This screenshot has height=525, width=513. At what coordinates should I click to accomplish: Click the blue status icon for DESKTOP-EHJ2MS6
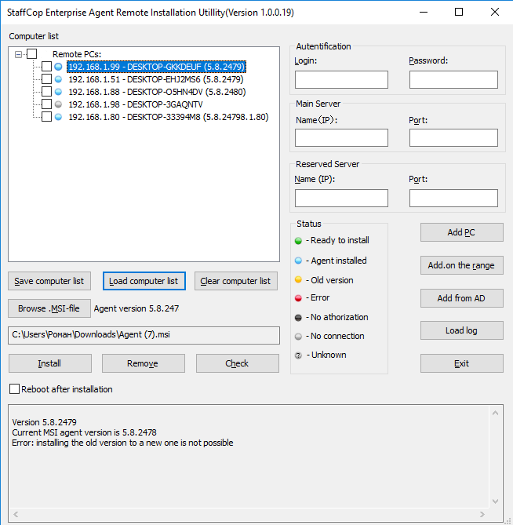tap(59, 79)
